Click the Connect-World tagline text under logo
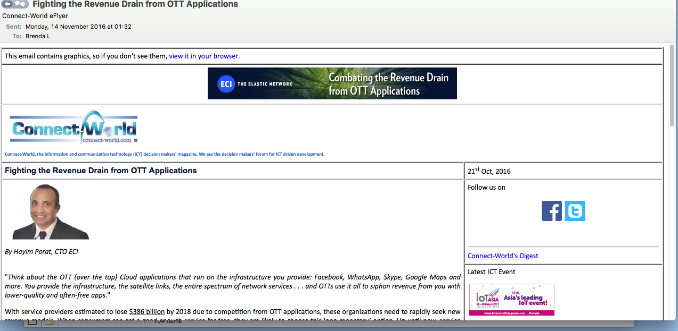 click(165, 154)
